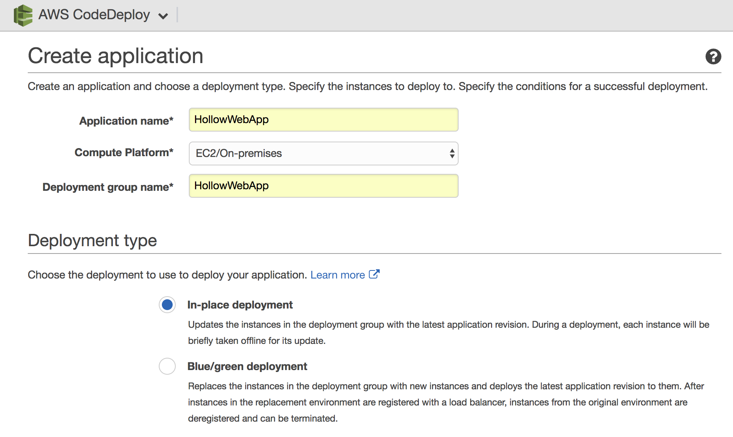Viewport: 733px width, 437px height.
Task: Click the up/down arrows on EC2/On-premises select
Action: tap(452, 153)
